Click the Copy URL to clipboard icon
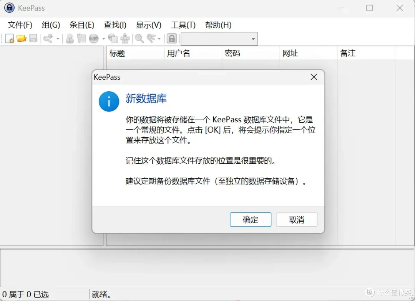415x301 pixels. point(113,39)
